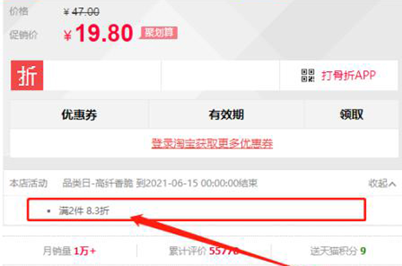Image resolution: width=402 pixels, height=266 pixels.
Task: Click the QR code icon
Action: [x=308, y=75]
